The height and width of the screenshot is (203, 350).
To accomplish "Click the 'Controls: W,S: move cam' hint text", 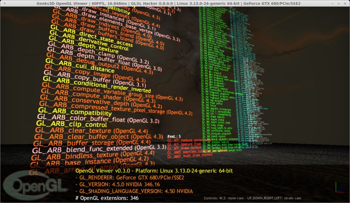I will 253,198.
